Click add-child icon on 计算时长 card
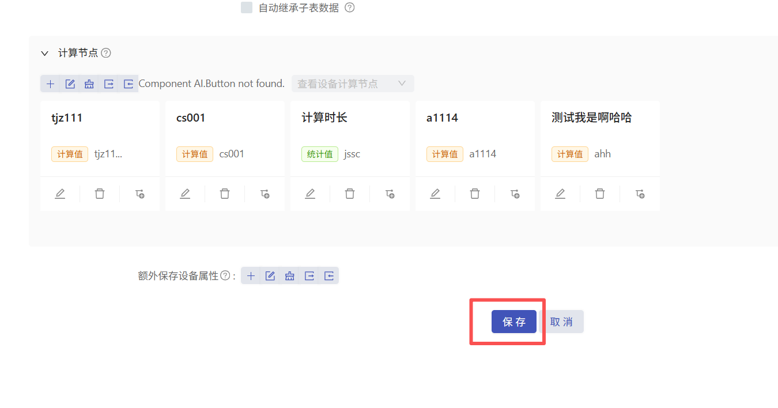This screenshot has width=778, height=408. pos(390,194)
